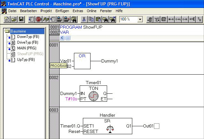Open the Online menu
Viewport: 204px width, 139px height.
click(x=91, y=11)
